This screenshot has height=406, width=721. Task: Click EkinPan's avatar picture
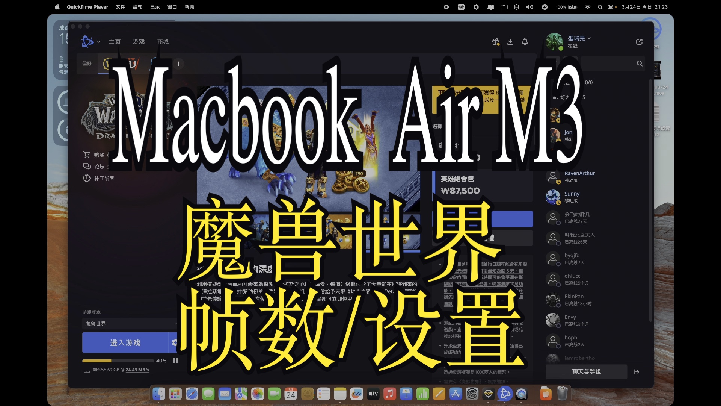(x=553, y=300)
